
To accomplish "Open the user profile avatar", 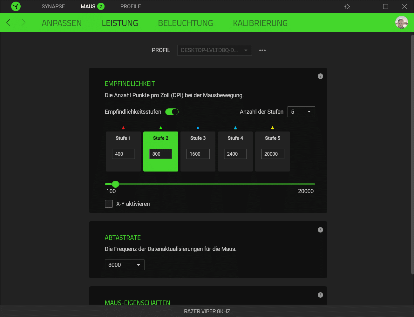I will [x=401, y=22].
